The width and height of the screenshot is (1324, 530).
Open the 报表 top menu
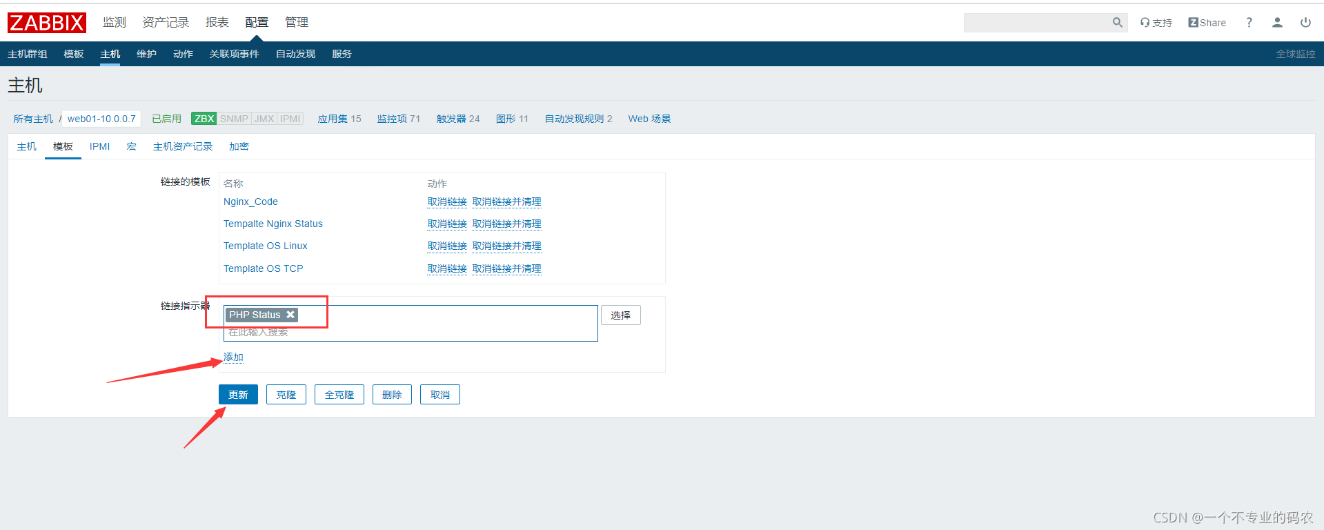(217, 23)
